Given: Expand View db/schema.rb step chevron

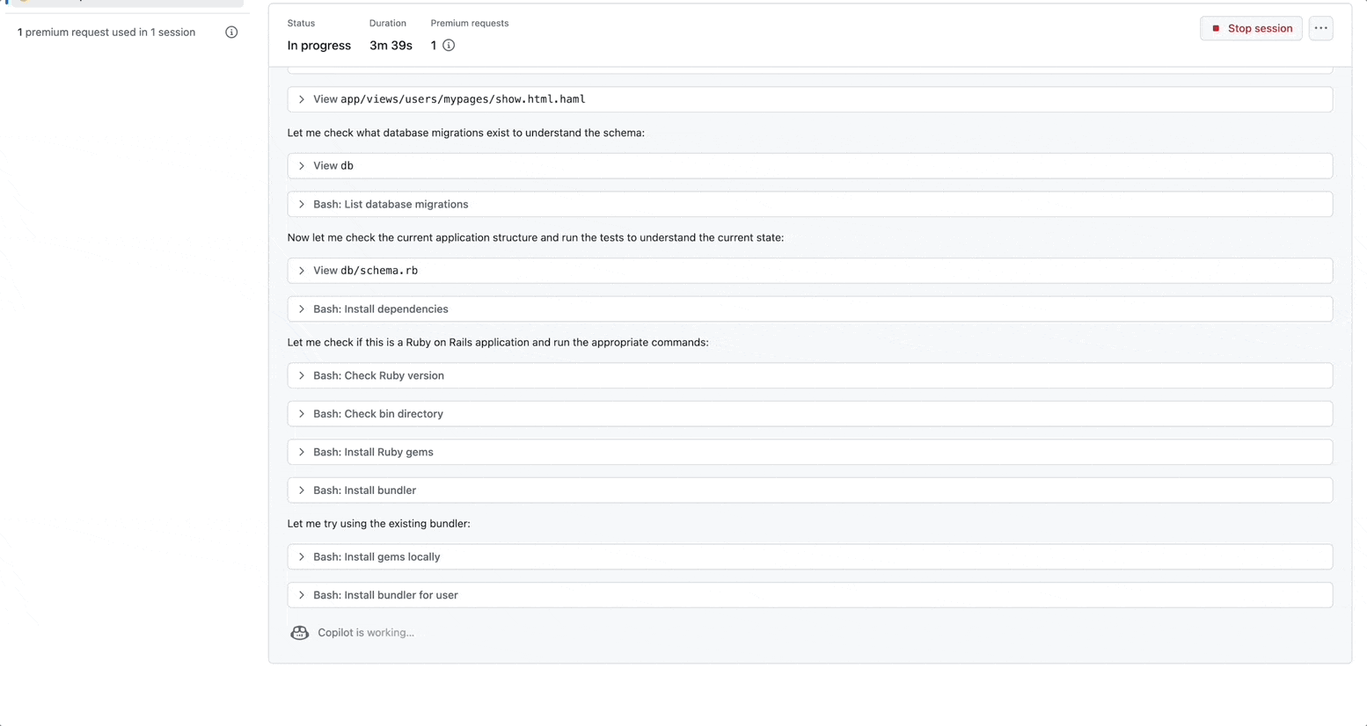Looking at the screenshot, I should [302, 271].
